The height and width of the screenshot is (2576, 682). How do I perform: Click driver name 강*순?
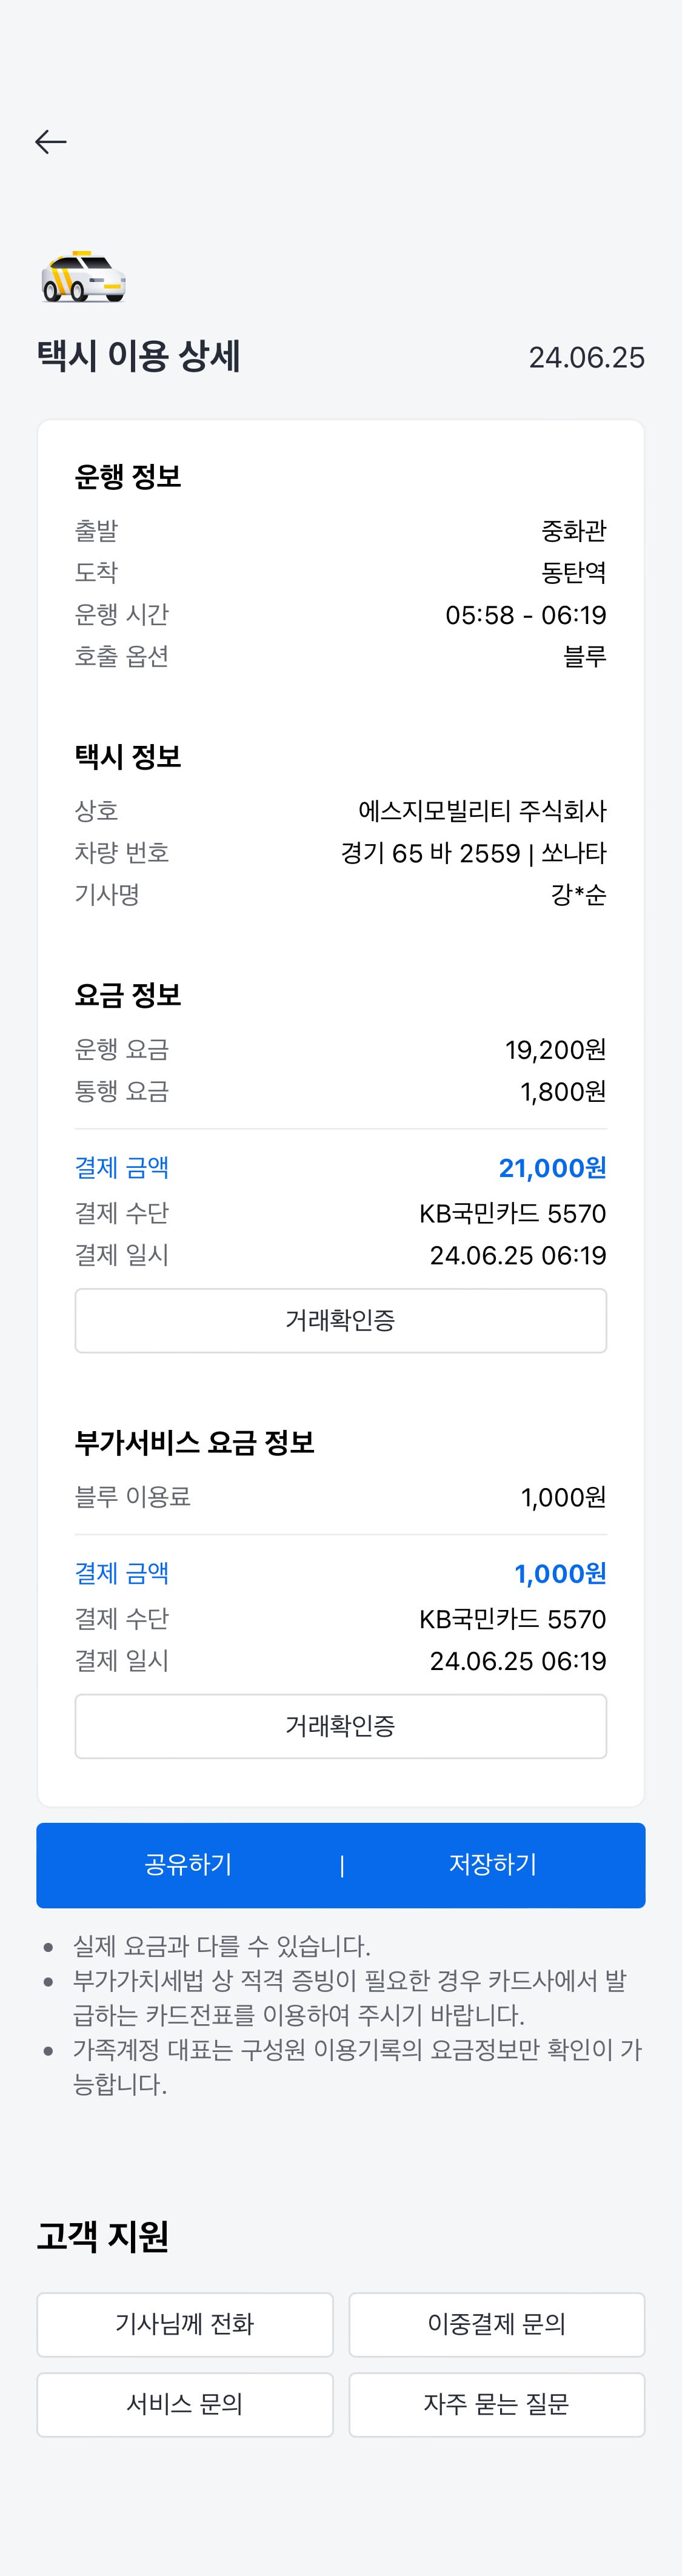578,895
